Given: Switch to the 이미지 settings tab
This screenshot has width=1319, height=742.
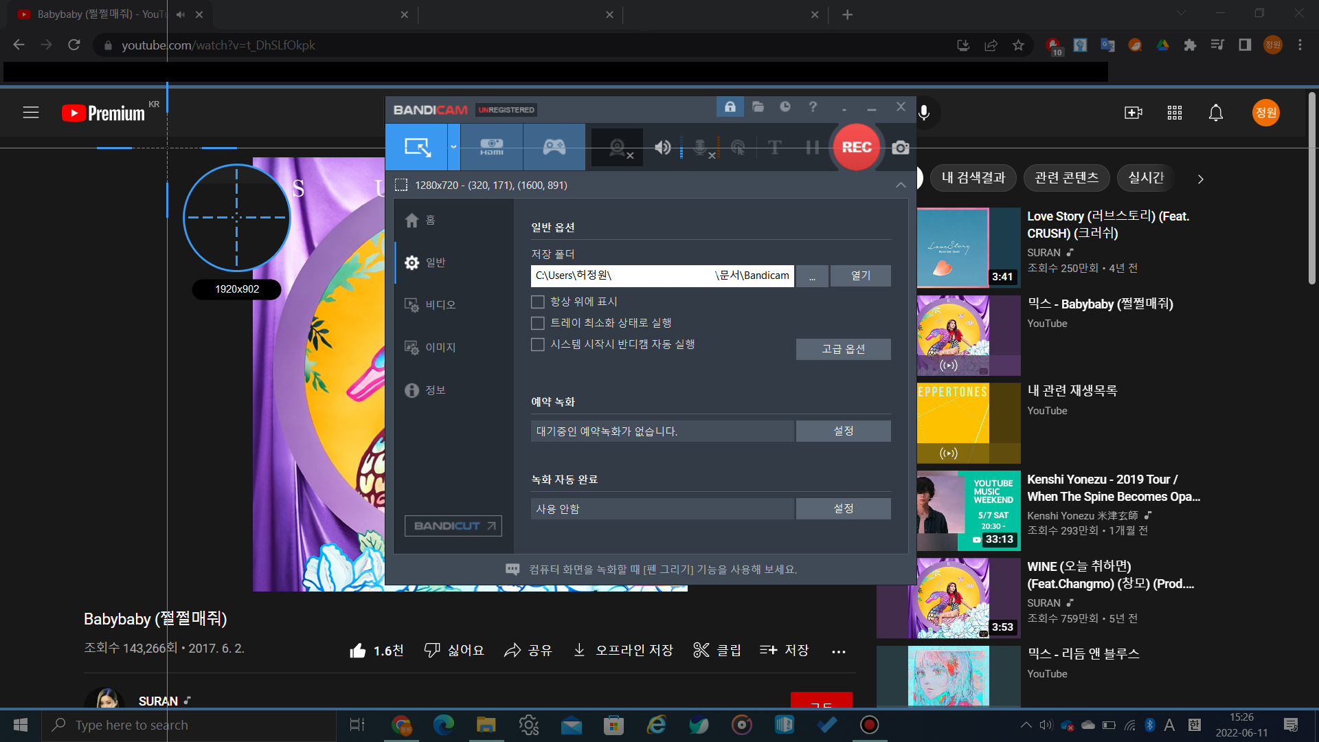Looking at the screenshot, I should coord(440,348).
